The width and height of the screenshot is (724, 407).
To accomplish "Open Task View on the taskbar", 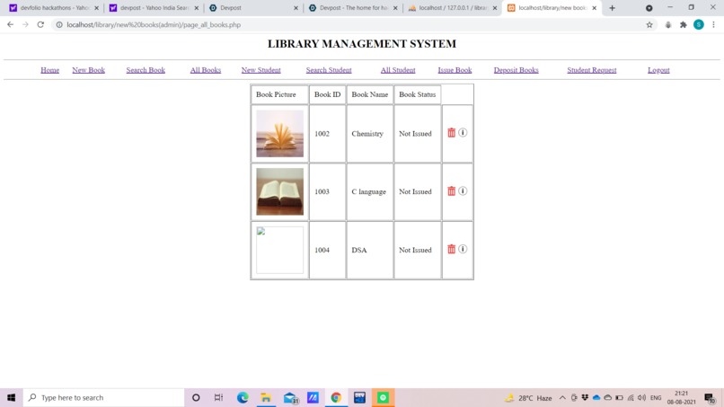I will (x=218, y=397).
